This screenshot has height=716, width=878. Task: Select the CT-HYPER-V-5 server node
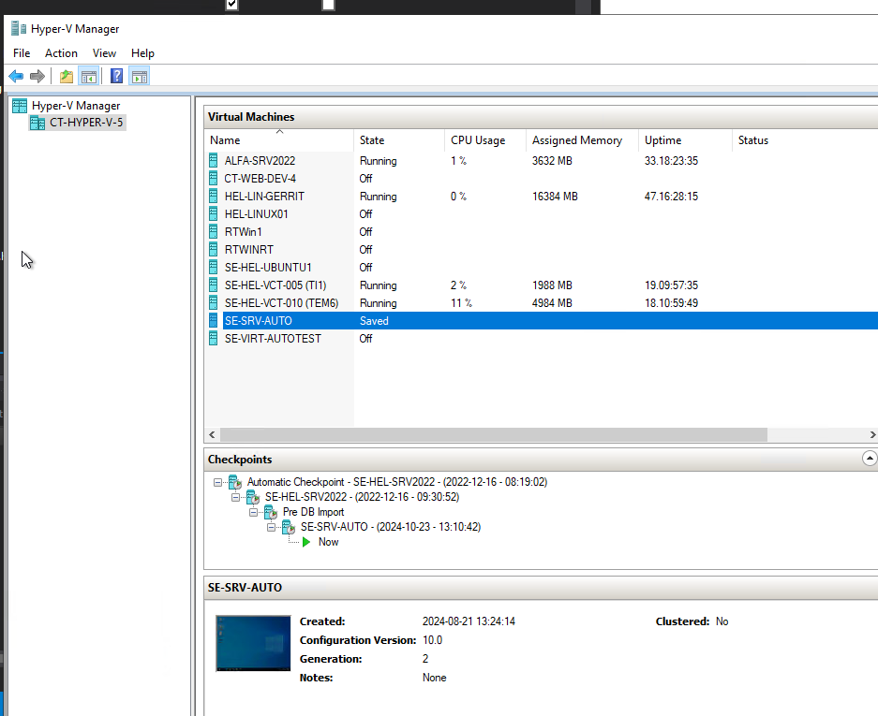tap(86, 123)
